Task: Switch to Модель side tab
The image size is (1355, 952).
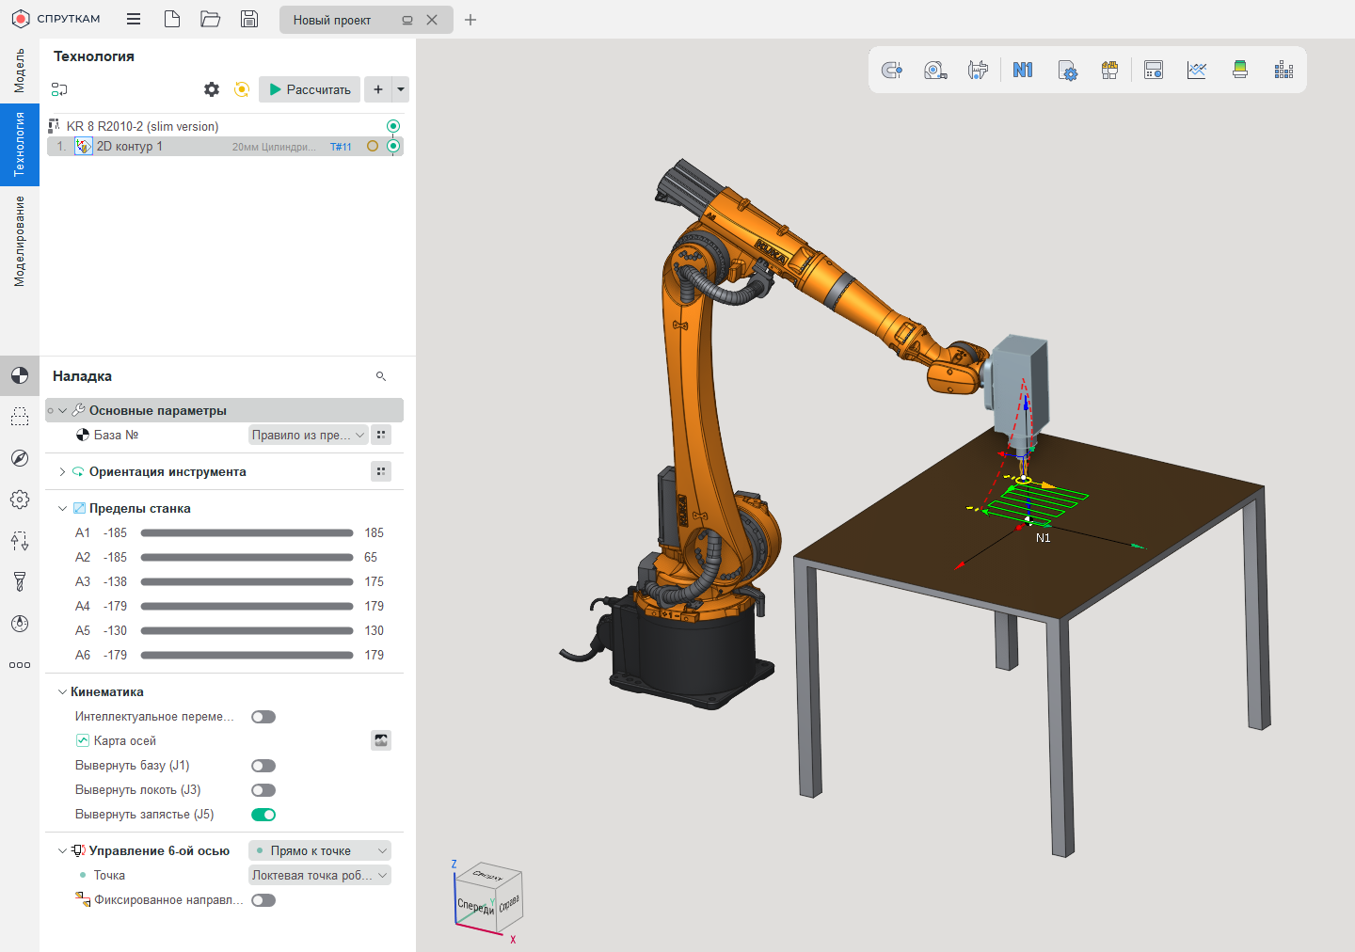Action: tap(20, 71)
